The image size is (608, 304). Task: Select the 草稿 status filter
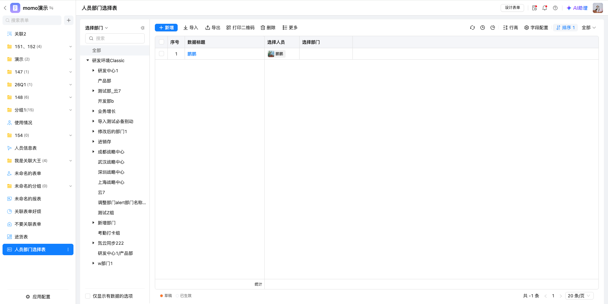[166, 296]
